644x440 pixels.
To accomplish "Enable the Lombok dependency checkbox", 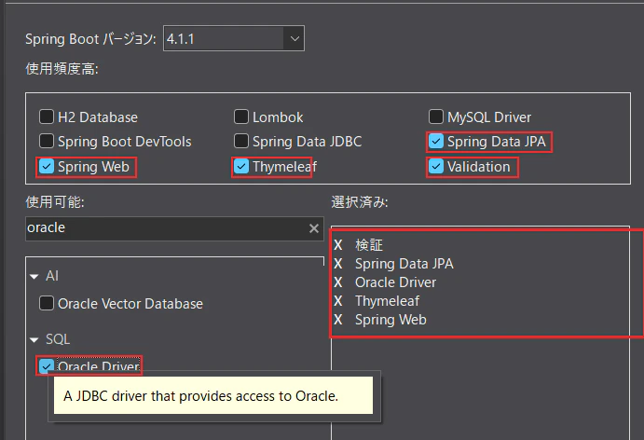I will [x=241, y=117].
